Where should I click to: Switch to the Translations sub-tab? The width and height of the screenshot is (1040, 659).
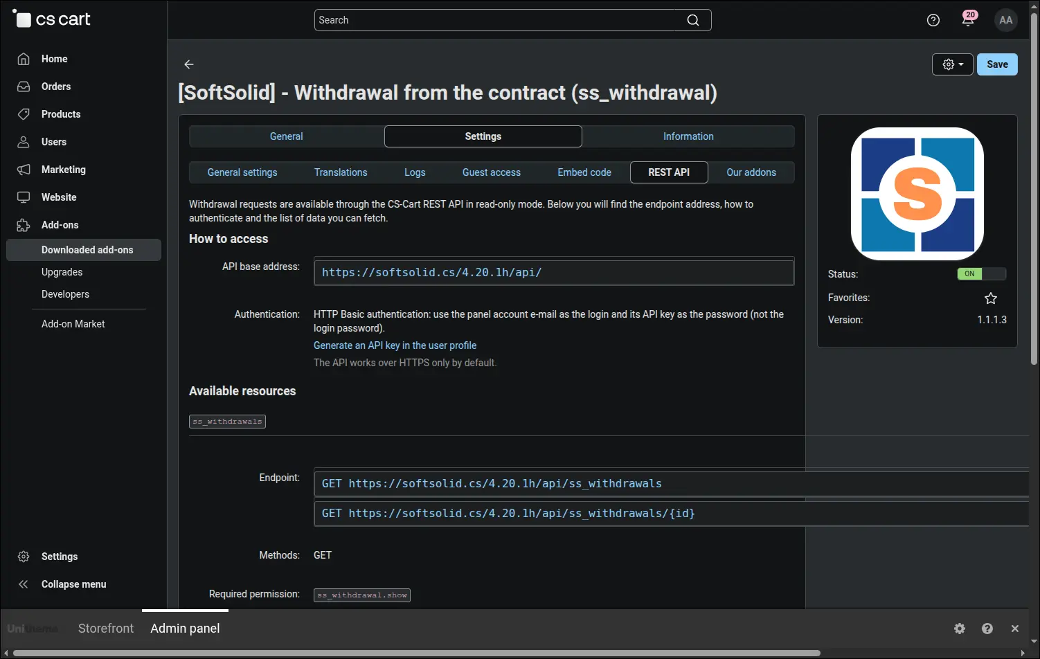tap(341, 172)
